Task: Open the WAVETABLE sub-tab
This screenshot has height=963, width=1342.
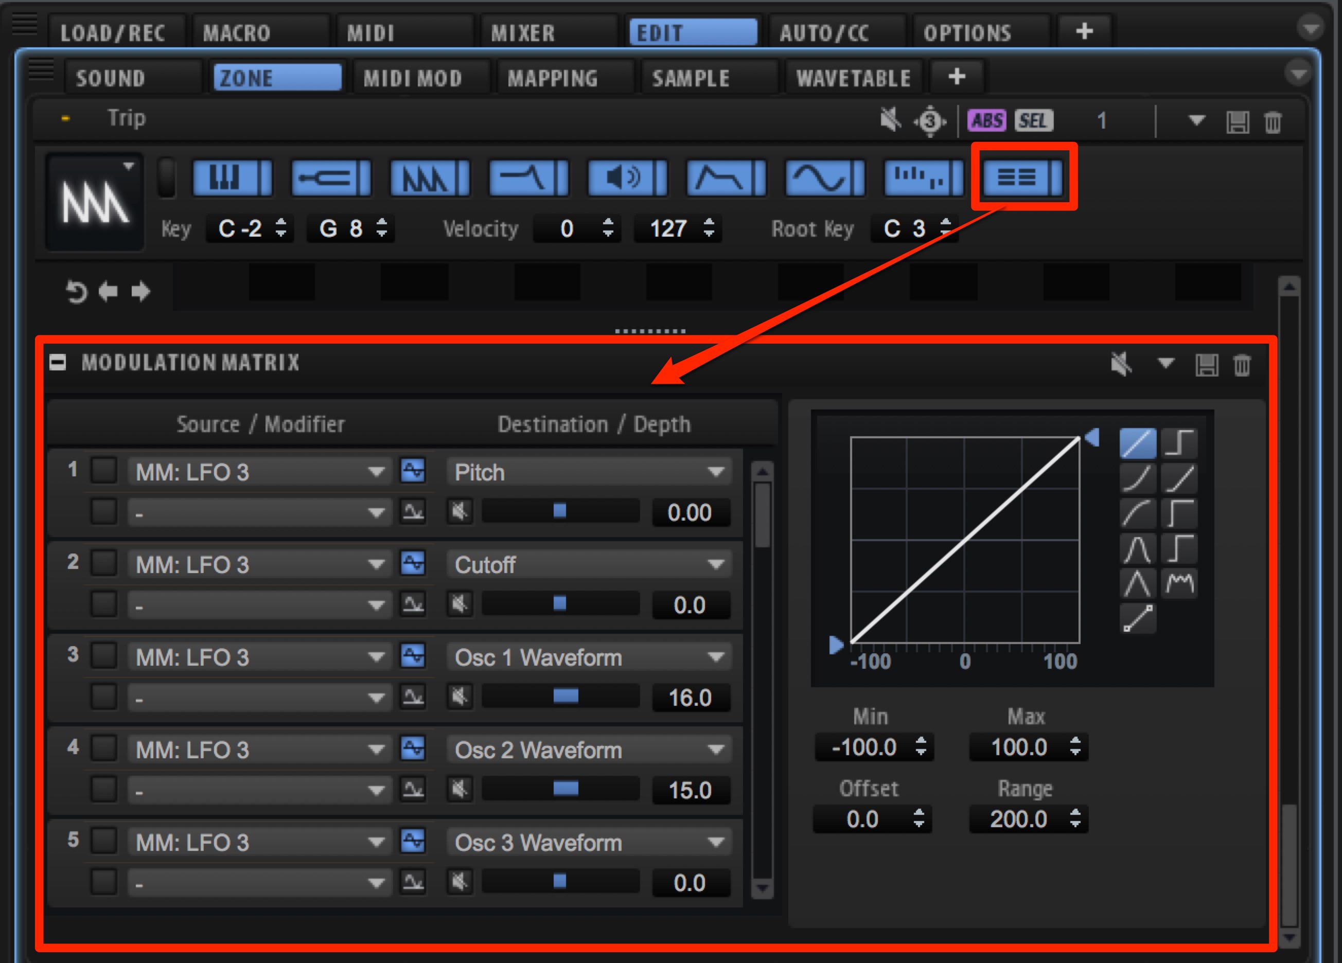Action: [854, 78]
